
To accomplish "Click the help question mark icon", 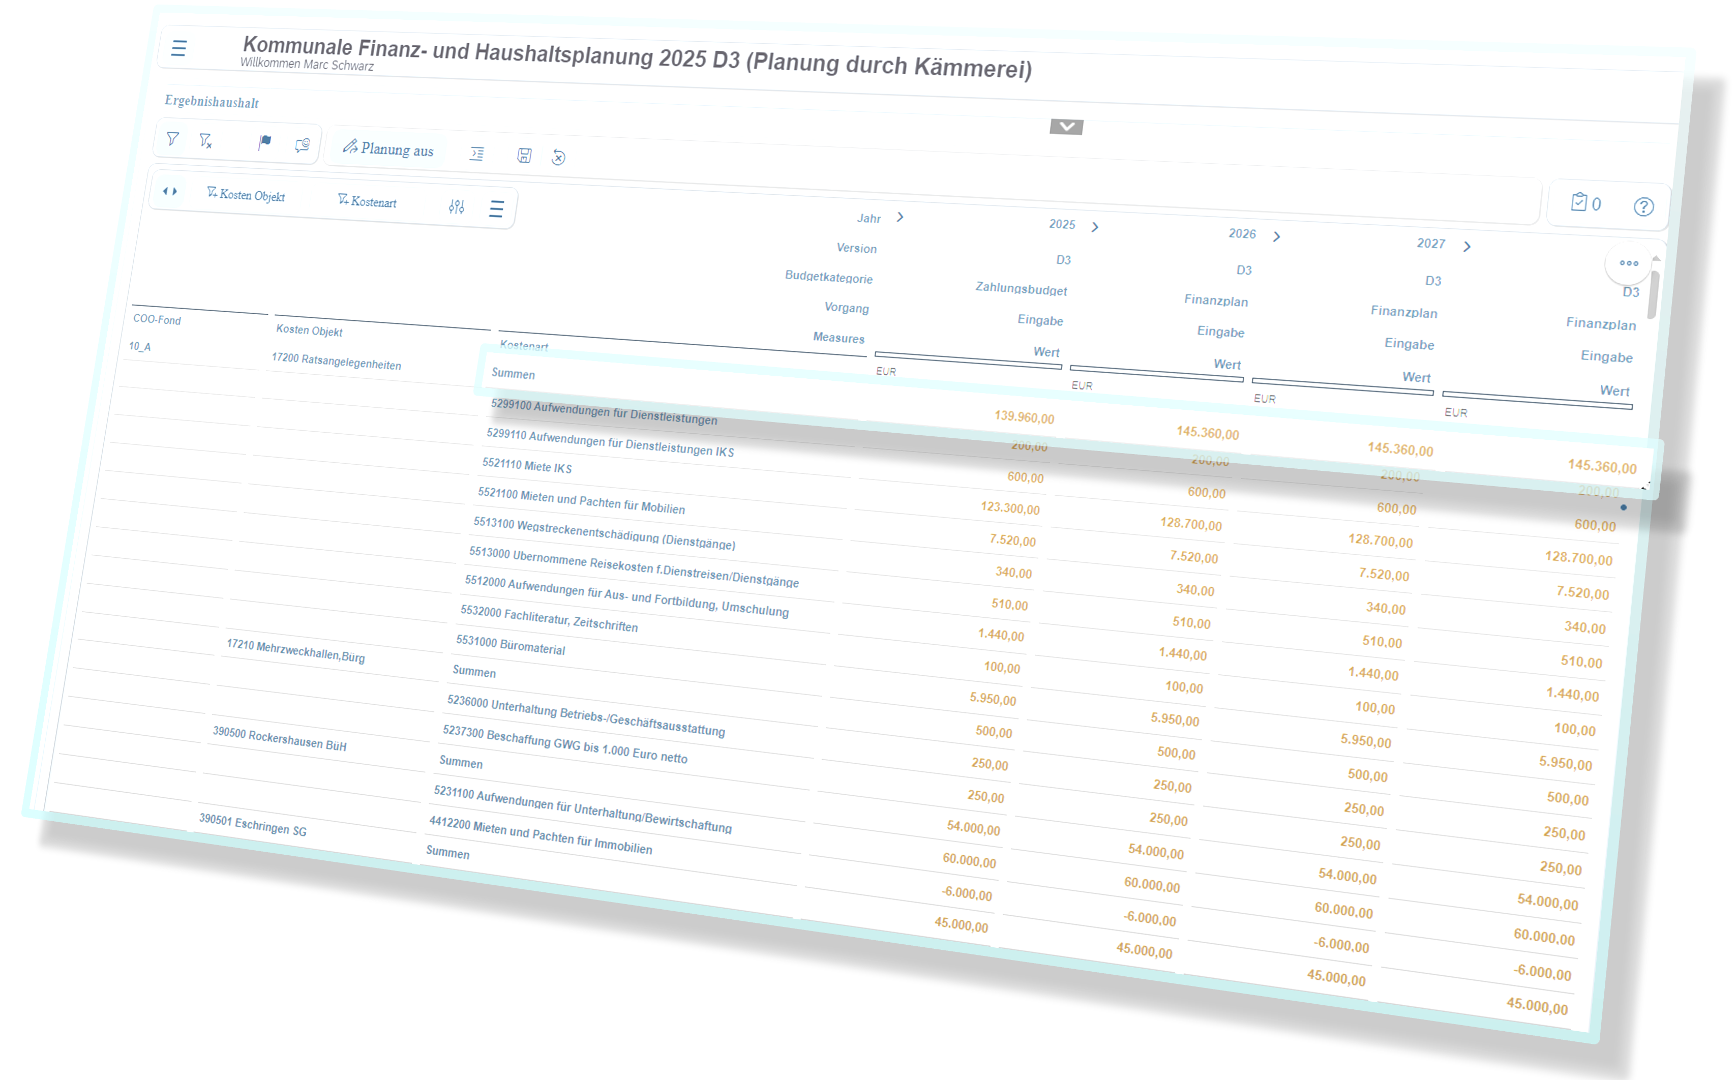I will 1643,207.
